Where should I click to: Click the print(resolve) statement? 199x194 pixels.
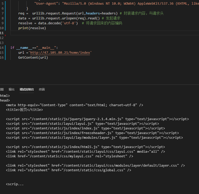pos(32,28)
